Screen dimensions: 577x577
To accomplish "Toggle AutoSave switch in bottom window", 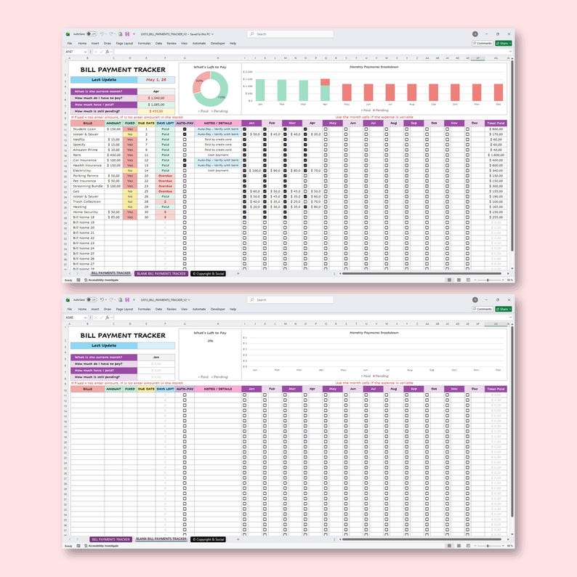I will coord(92,299).
